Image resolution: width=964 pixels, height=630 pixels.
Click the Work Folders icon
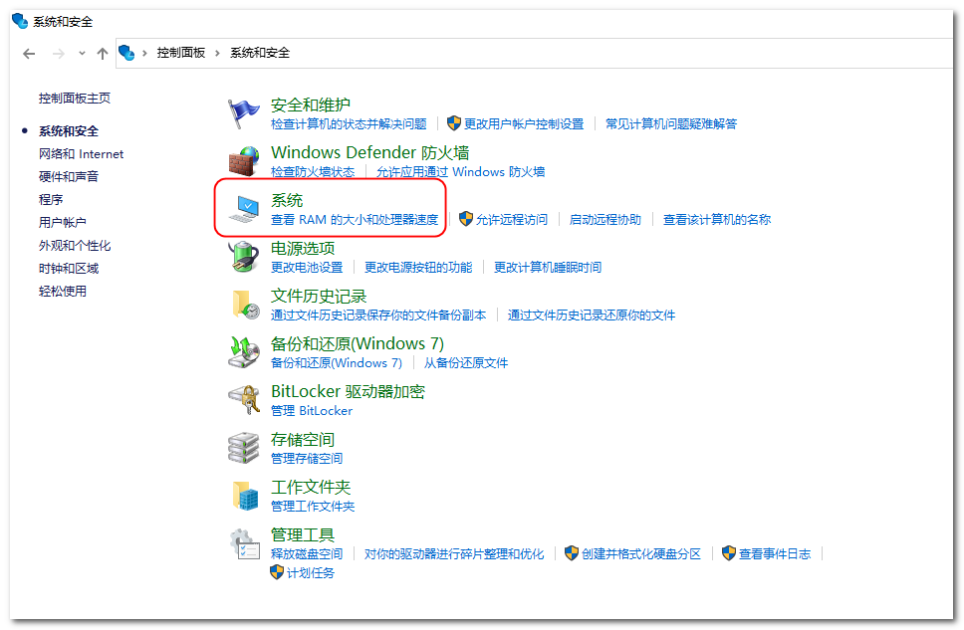244,496
